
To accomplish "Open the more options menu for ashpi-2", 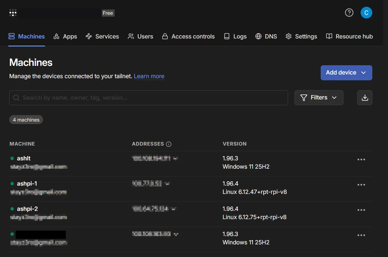I will coord(361,210).
